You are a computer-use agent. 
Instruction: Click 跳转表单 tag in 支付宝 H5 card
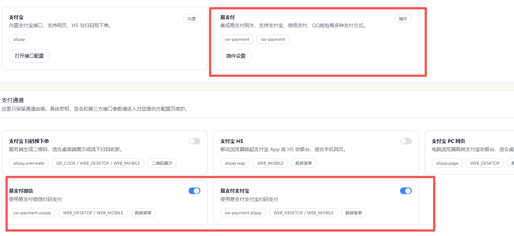(x=303, y=163)
